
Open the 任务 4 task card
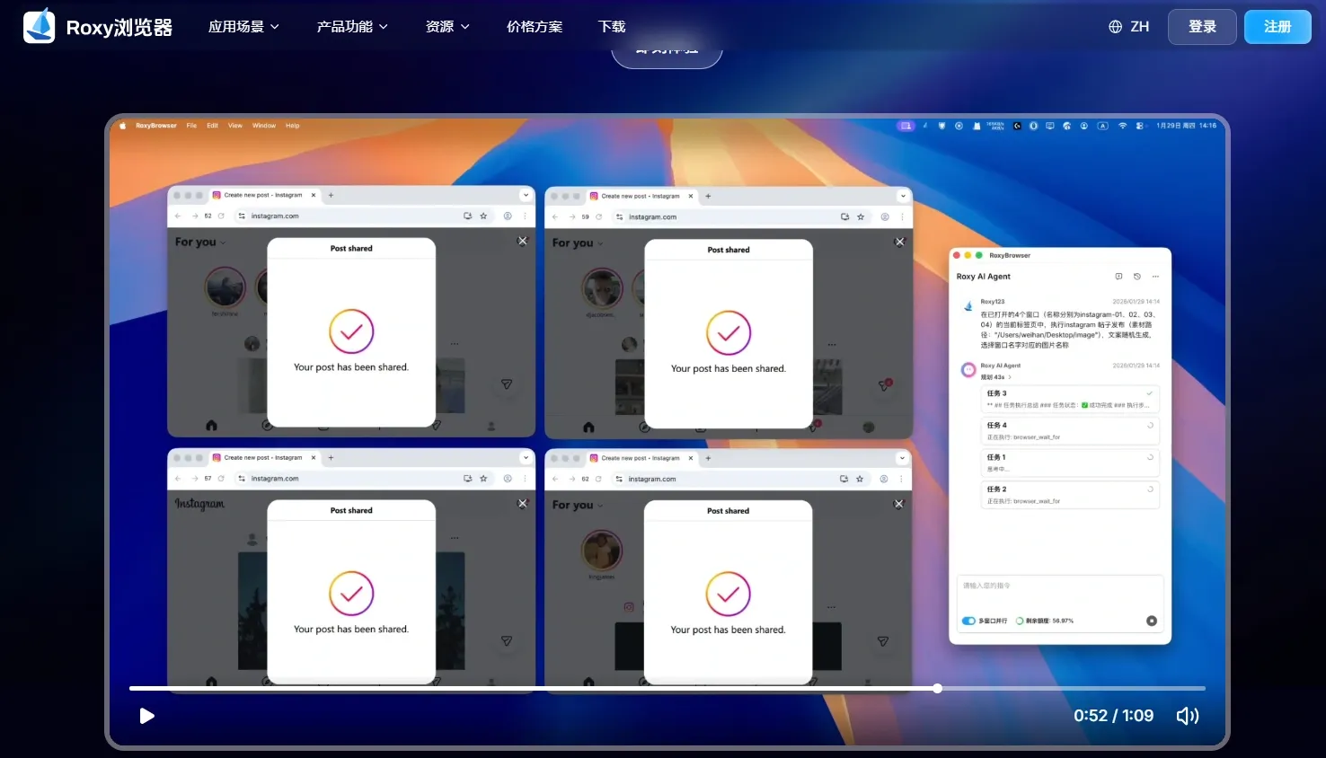[x=1070, y=431]
